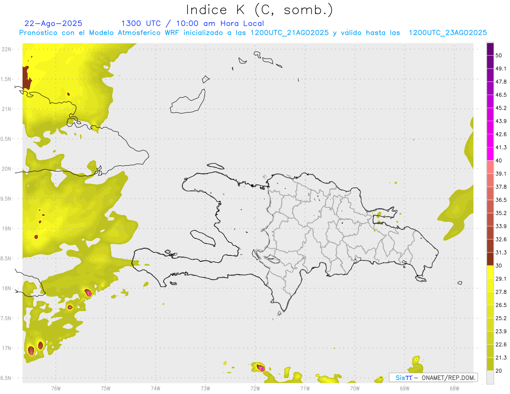
Task: Click the '76W' longitude label
Action: pos(56,388)
